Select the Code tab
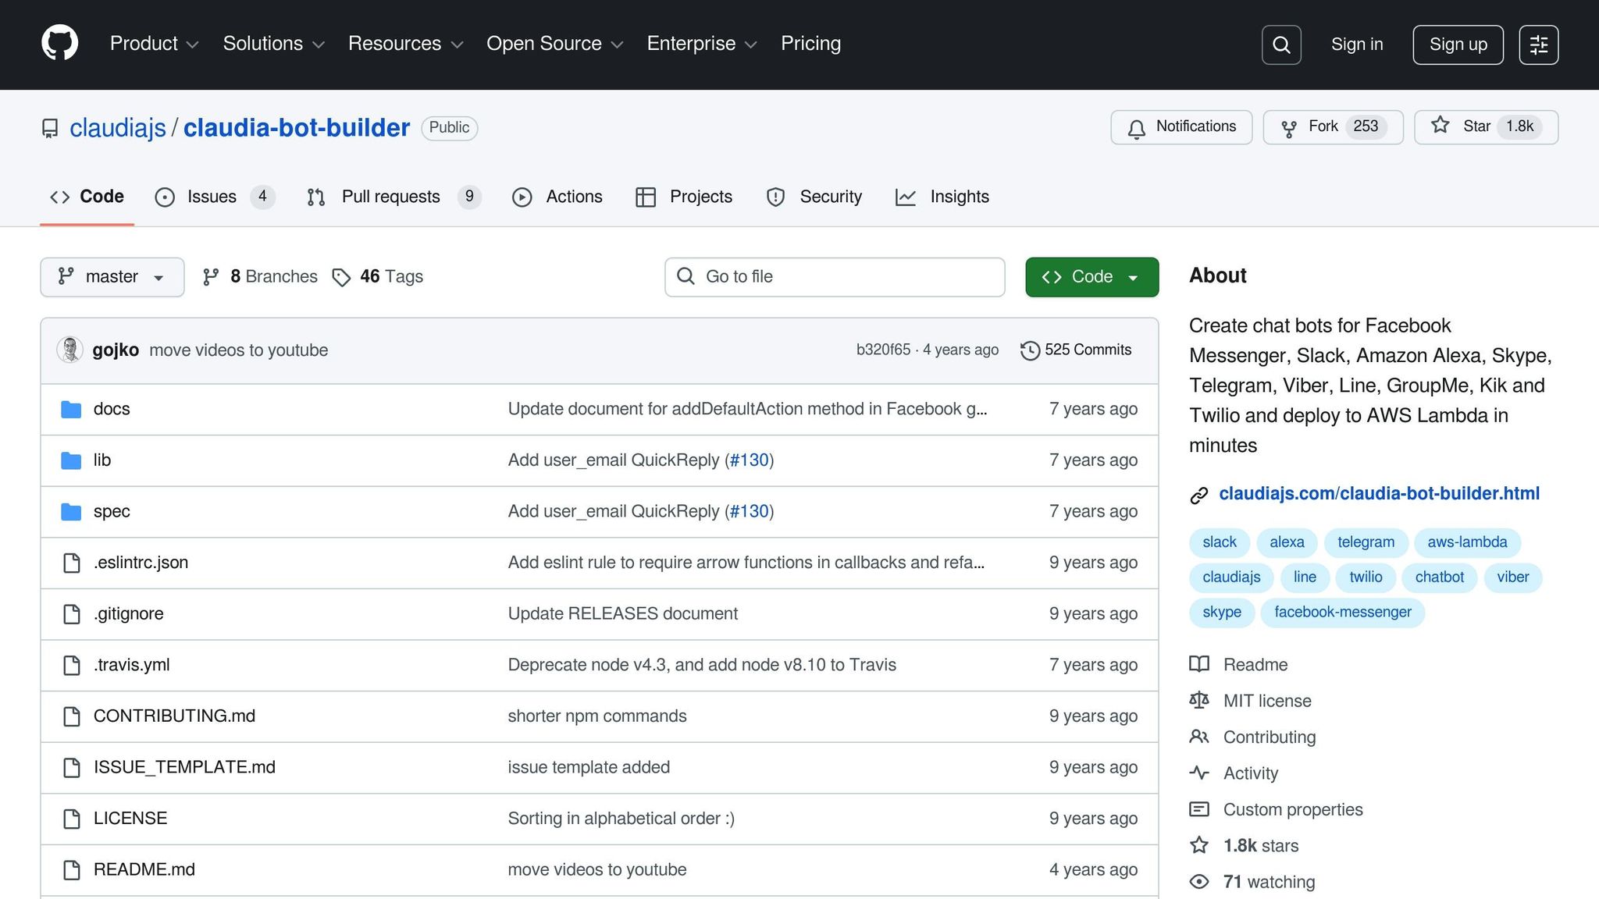The height and width of the screenshot is (899, 1599). click(x=87, y=197)
